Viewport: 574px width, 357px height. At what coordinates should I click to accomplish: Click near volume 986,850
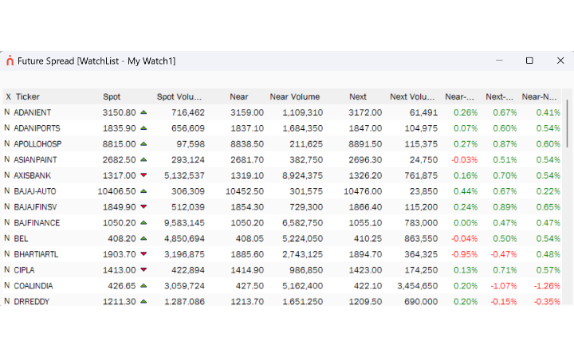tap(306, 269)
